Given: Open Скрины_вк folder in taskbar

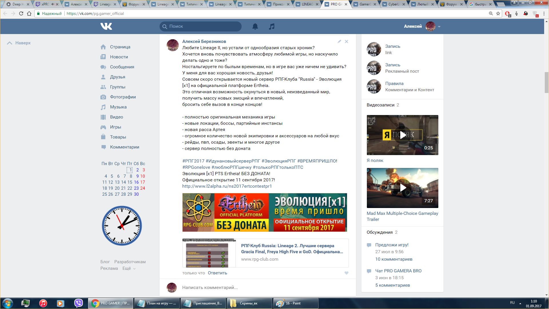Looking at the screenshot, I should pos(250,303).
